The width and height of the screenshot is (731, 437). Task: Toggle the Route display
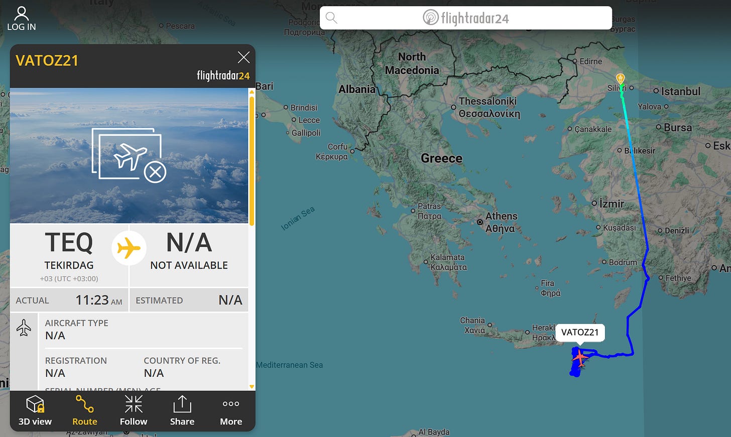point(84,411)
